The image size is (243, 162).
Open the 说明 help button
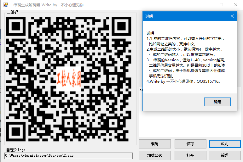224,144
